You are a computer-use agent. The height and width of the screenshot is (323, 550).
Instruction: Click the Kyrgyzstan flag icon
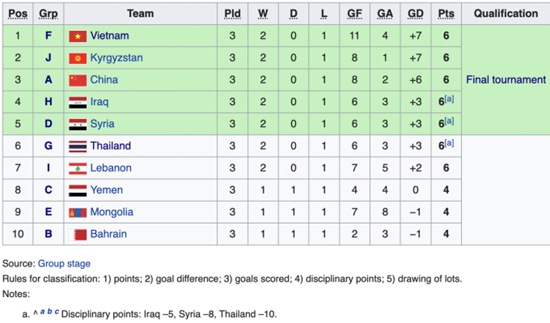pyautogui.click(x=78, y=58)
